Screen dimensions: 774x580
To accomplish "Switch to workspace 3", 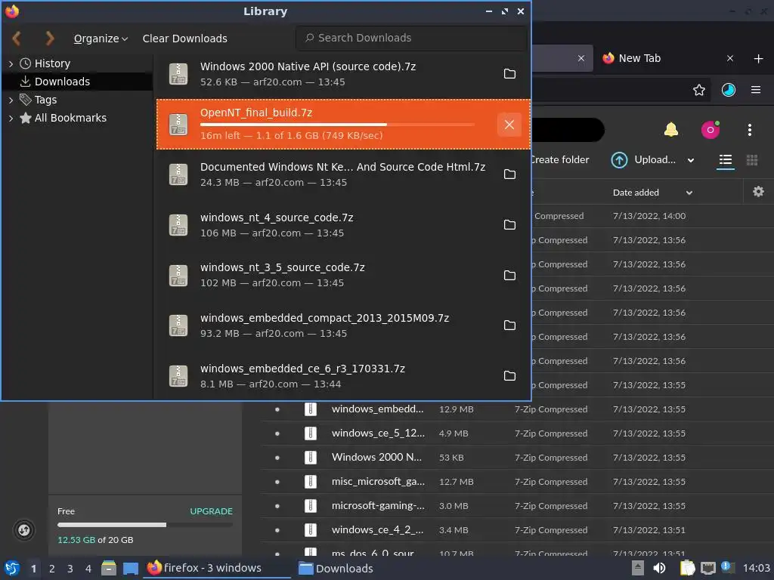I will (70, 569).
